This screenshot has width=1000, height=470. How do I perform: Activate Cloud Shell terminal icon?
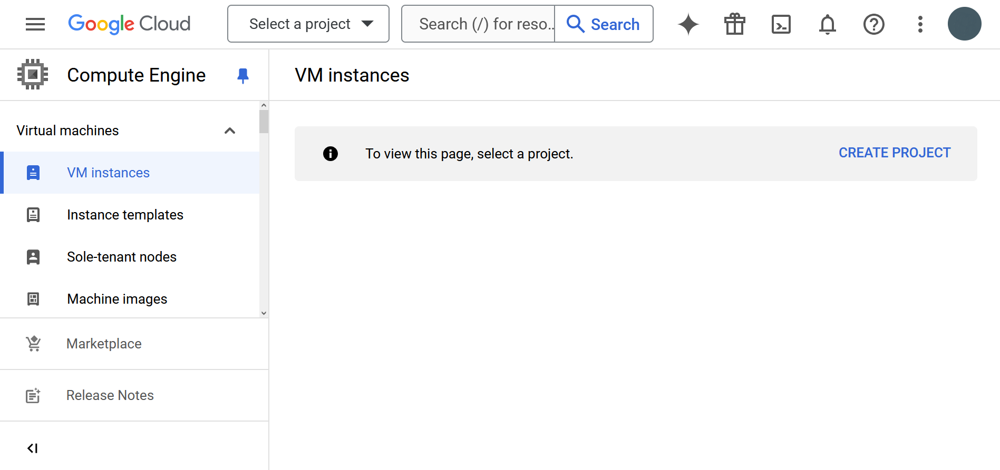[781, 24]
